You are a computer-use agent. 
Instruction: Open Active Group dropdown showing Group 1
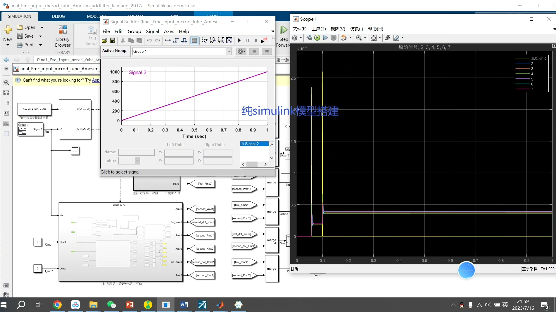tap(182, 51)
